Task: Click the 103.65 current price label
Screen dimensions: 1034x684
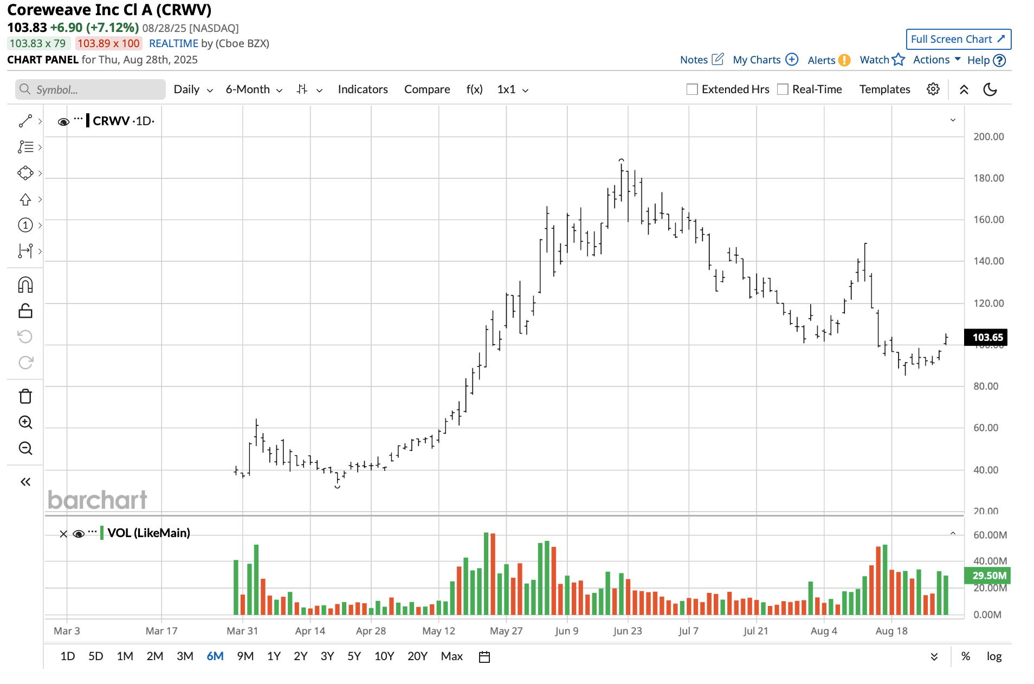Action: (x=986, y=337)
